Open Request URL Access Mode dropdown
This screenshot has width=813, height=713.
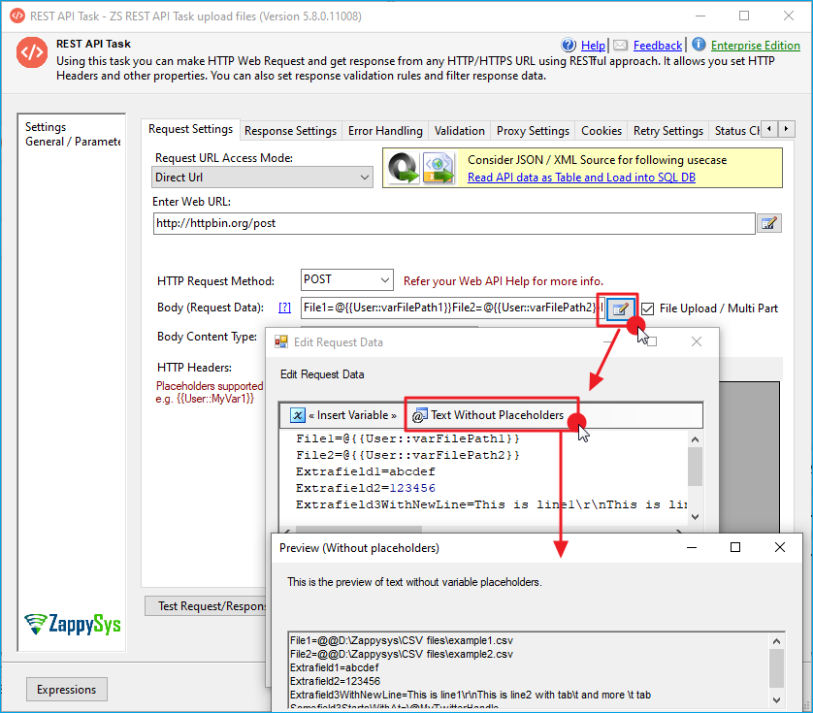point(263,178)
